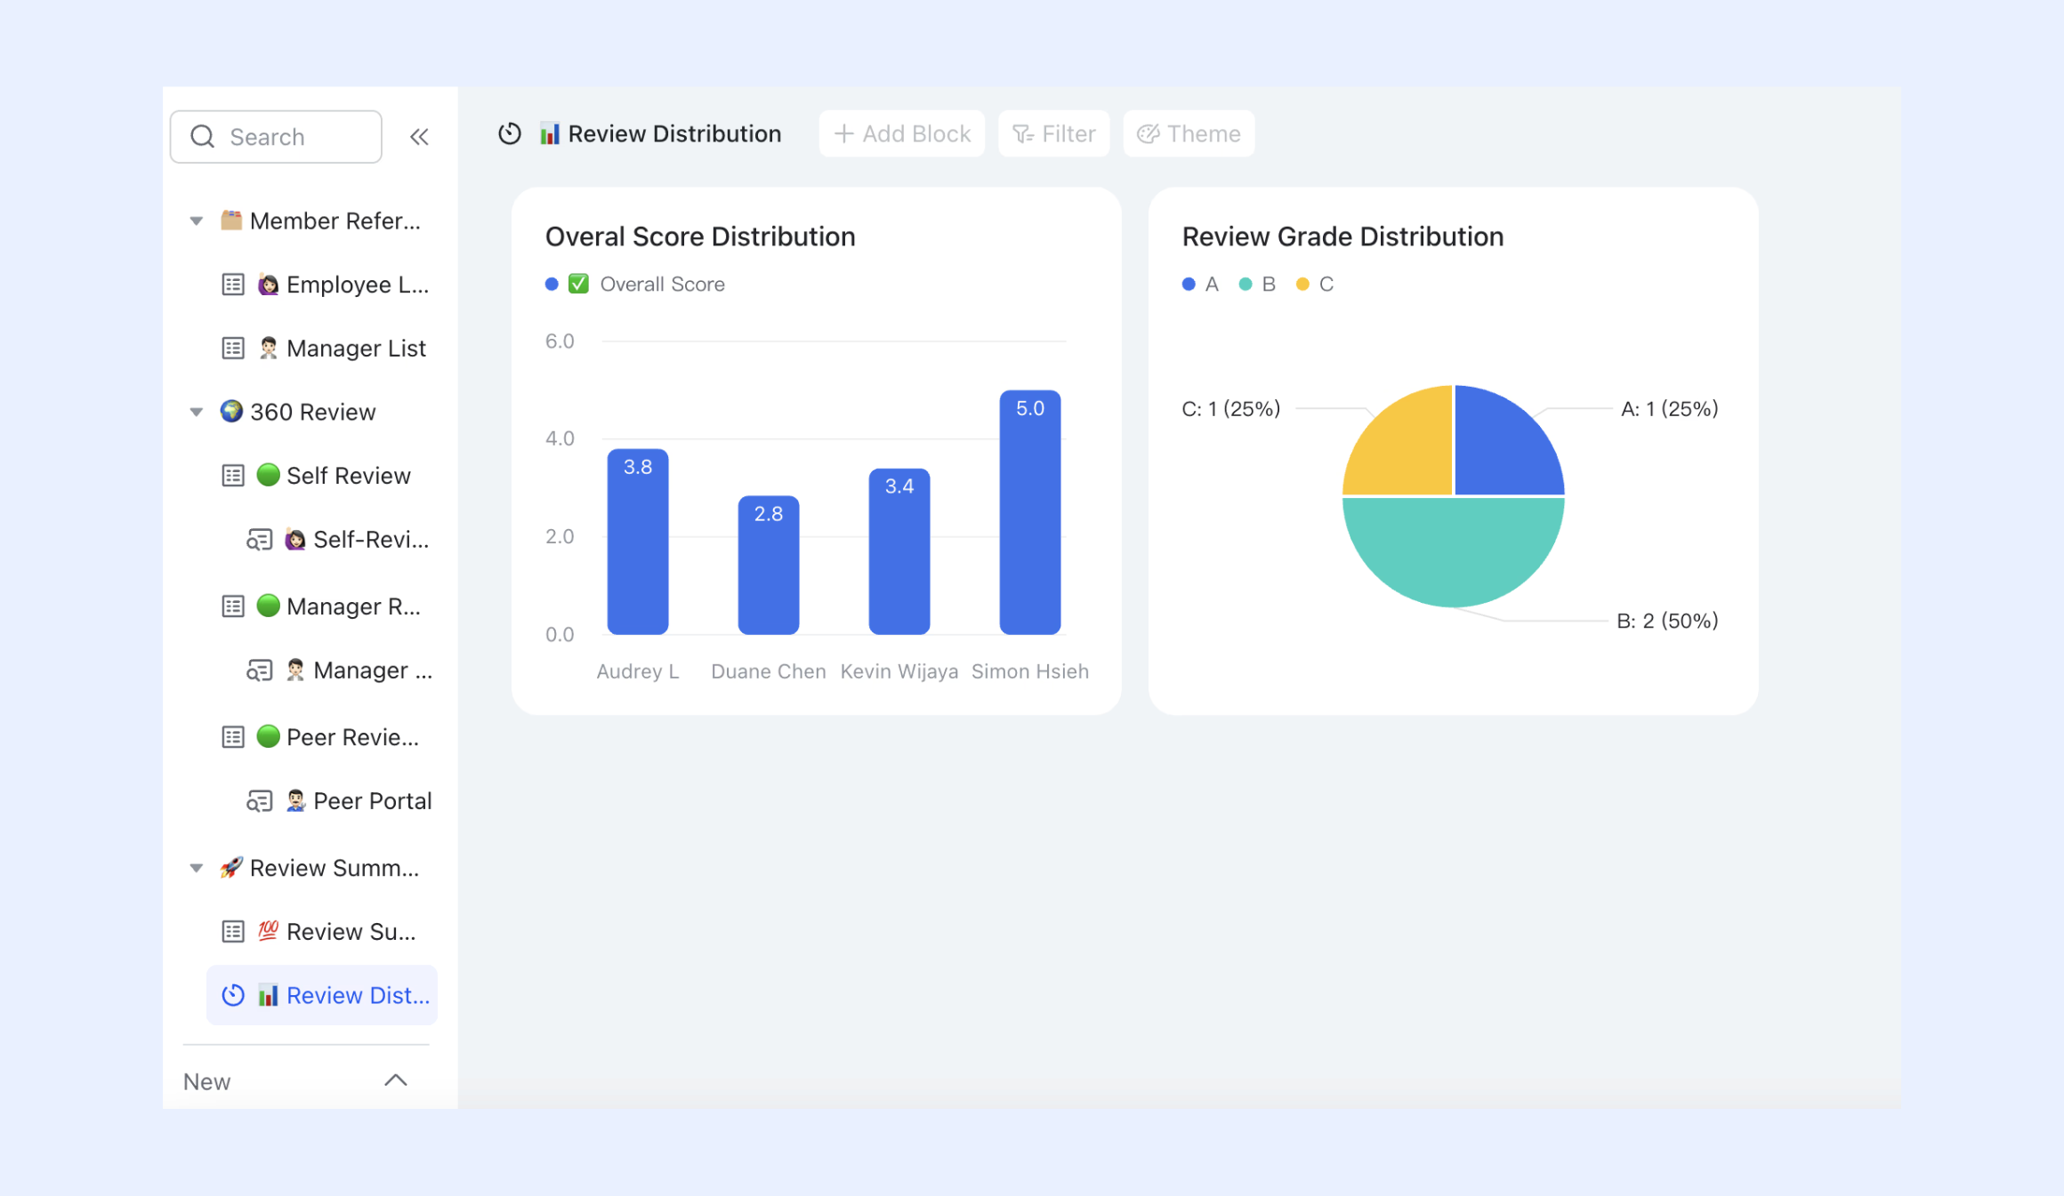Expand the New section chevron

(396, 1080)
